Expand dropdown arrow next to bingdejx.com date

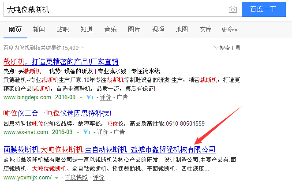tap(81, 97)
